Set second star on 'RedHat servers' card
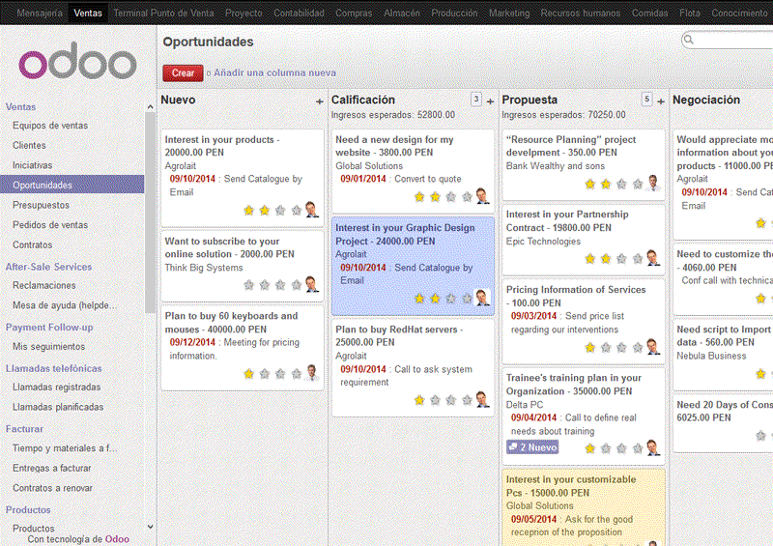The image size is (773, 546). click(x=435, y=400)
